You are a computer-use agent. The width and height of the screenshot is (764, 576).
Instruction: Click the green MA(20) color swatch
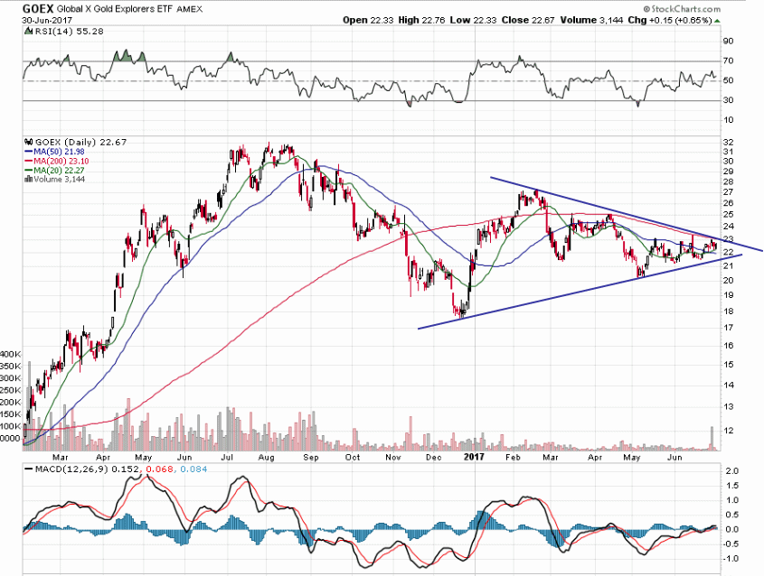click(29, 170)
